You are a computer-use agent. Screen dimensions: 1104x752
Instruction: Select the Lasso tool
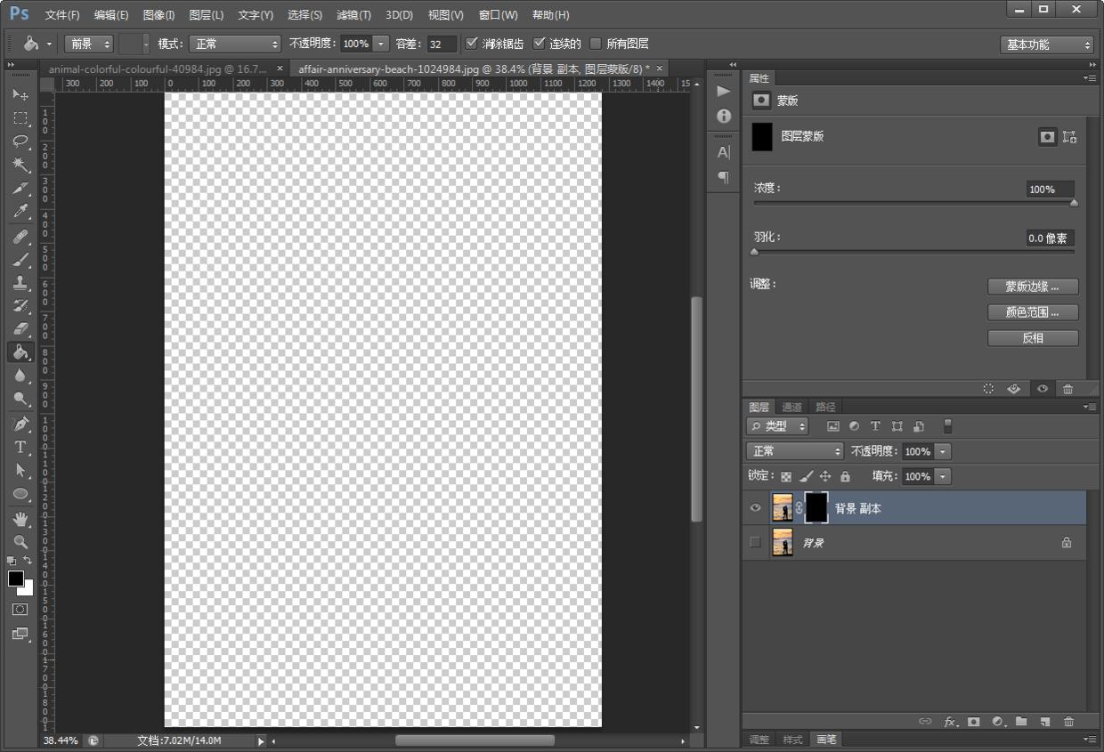(20, 142)
